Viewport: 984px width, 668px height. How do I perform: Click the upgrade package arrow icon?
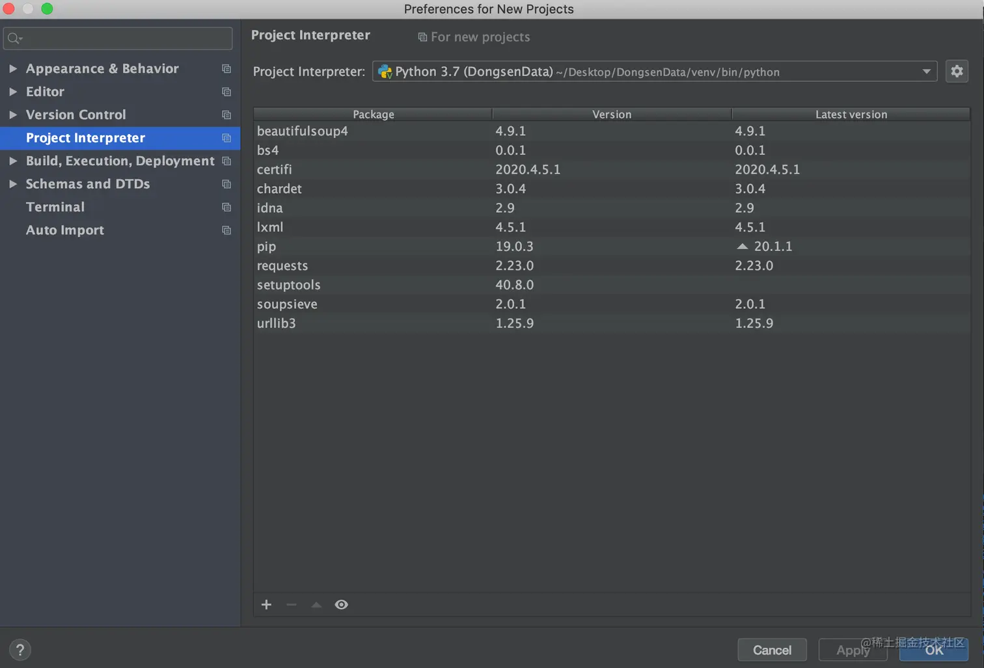[316, 605]
